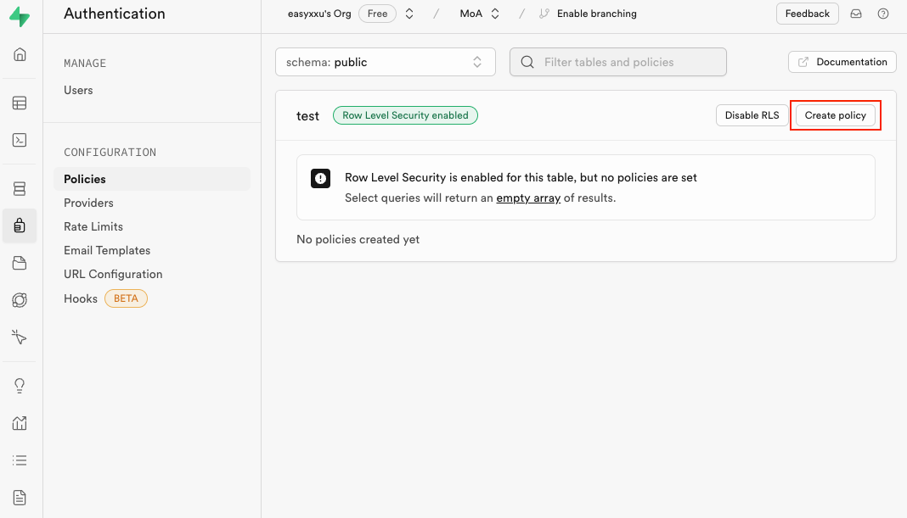Open the Logs list icon in sidebar

tap(20, 460)
